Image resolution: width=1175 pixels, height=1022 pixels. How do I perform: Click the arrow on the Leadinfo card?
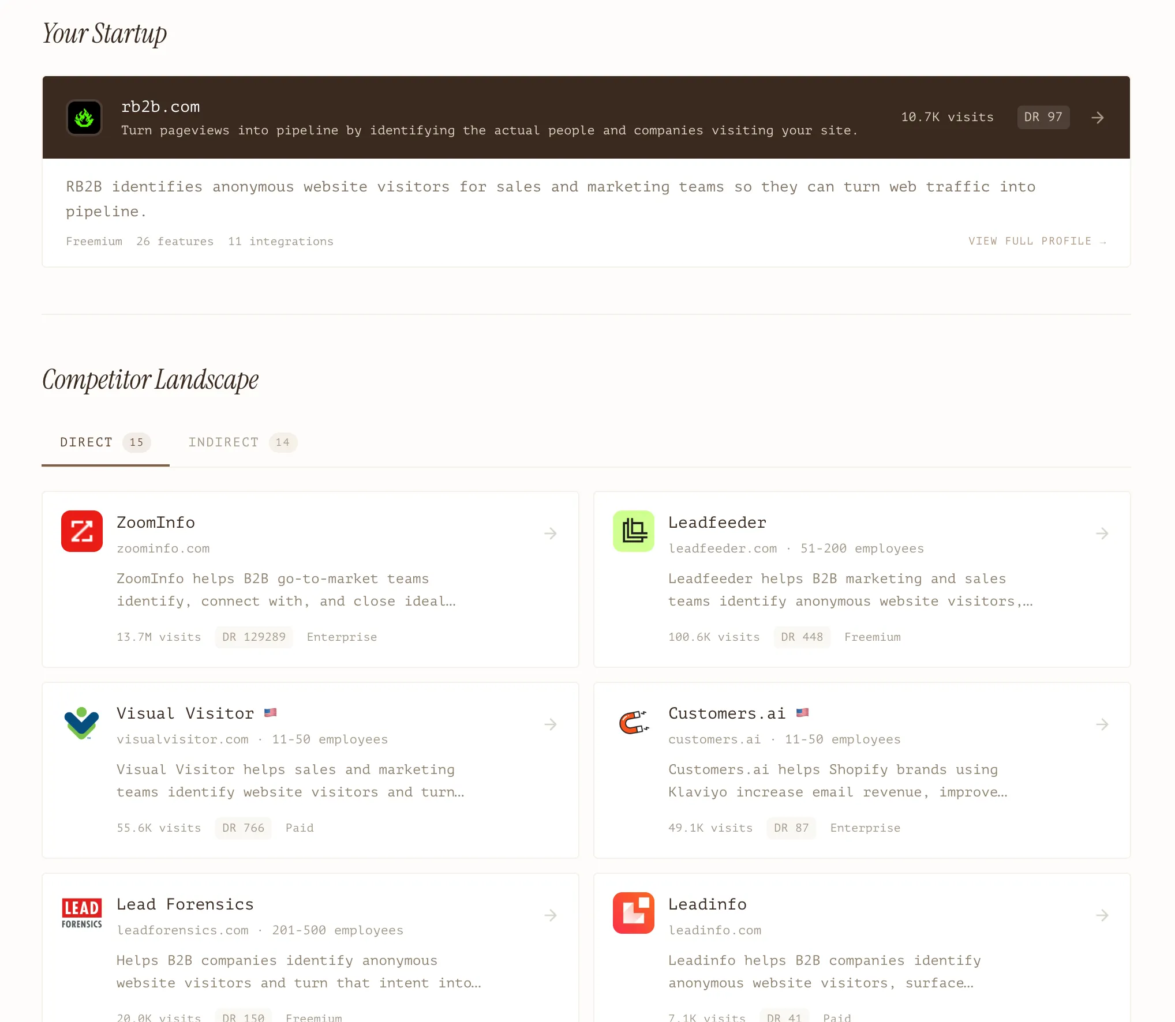click(1103, 915)
